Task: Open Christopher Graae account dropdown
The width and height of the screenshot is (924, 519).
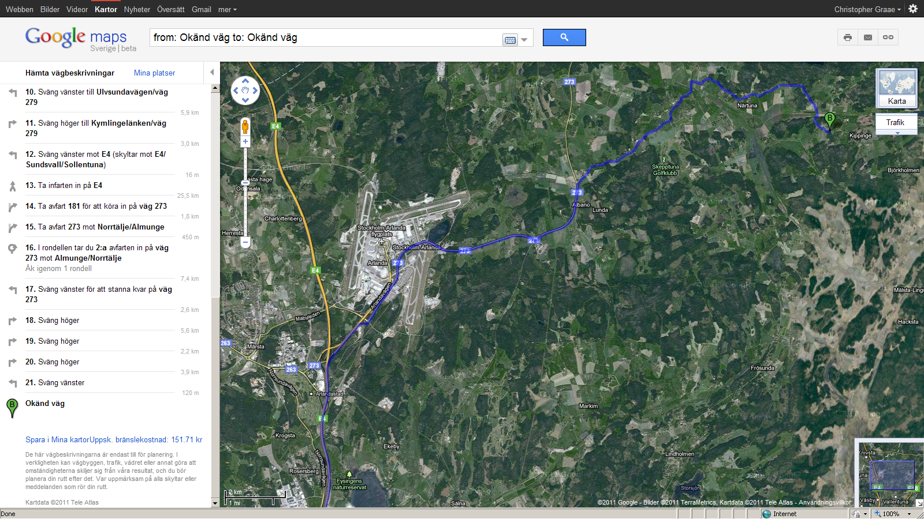Action: 867,9
